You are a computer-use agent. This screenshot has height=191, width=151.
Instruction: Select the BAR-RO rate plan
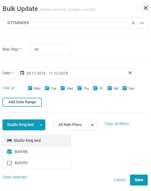point(9,163)
